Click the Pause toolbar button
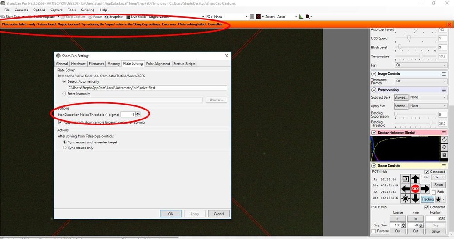This screenshot has height=239, width=454. (95, 17)
